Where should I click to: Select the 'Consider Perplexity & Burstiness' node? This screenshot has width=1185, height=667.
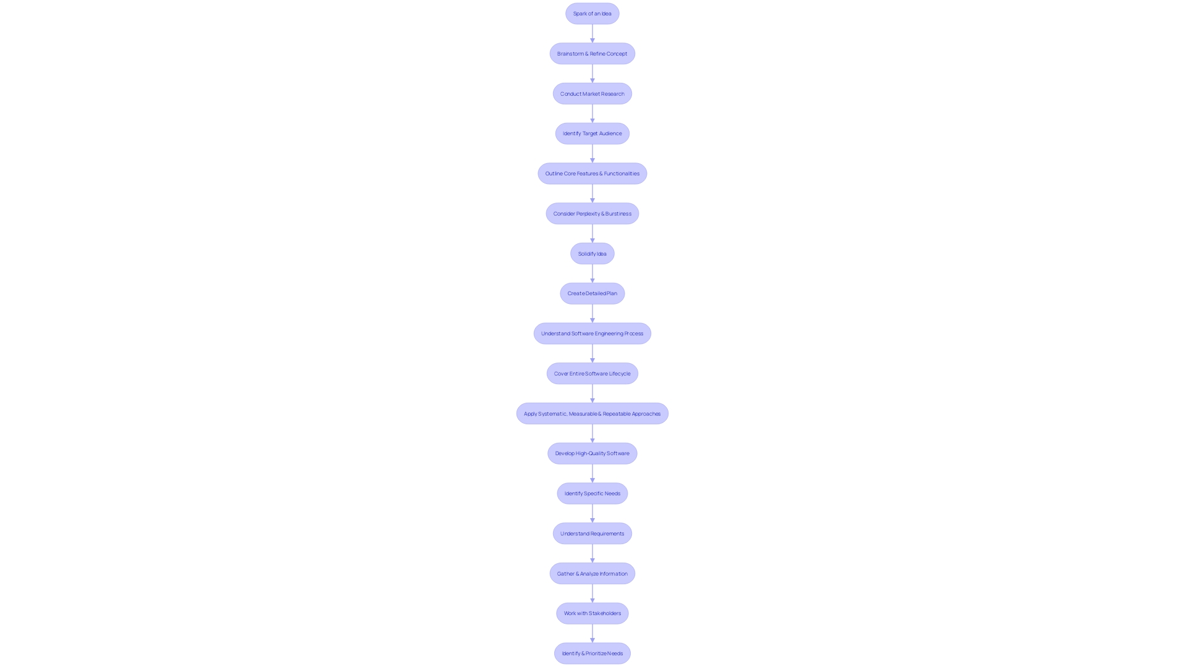pos(592,213)
